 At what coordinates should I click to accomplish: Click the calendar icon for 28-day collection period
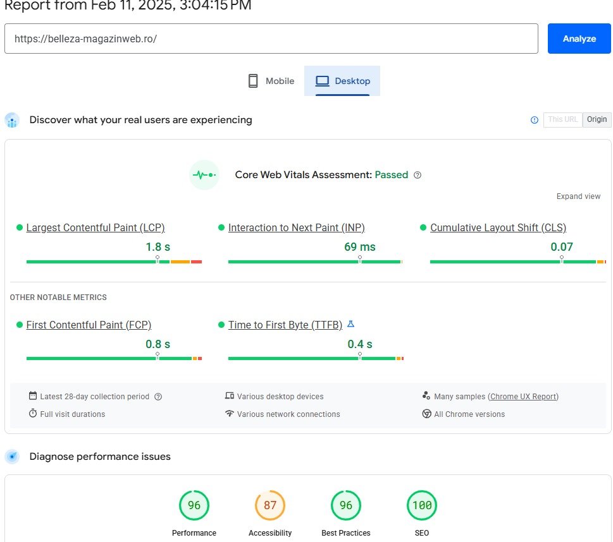[32, 396]
